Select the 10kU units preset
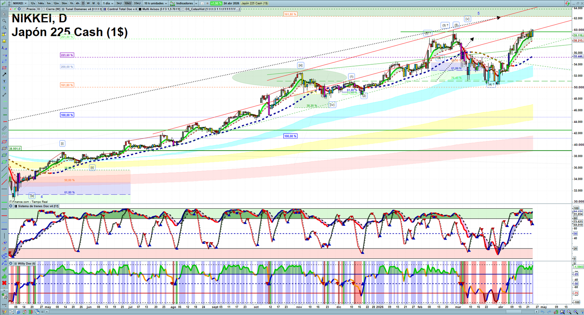Image resolution: width=584 pixels, height=315 pixels. coord(128,3)
